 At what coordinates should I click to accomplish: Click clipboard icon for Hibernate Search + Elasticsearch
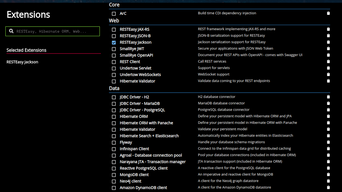328,136
